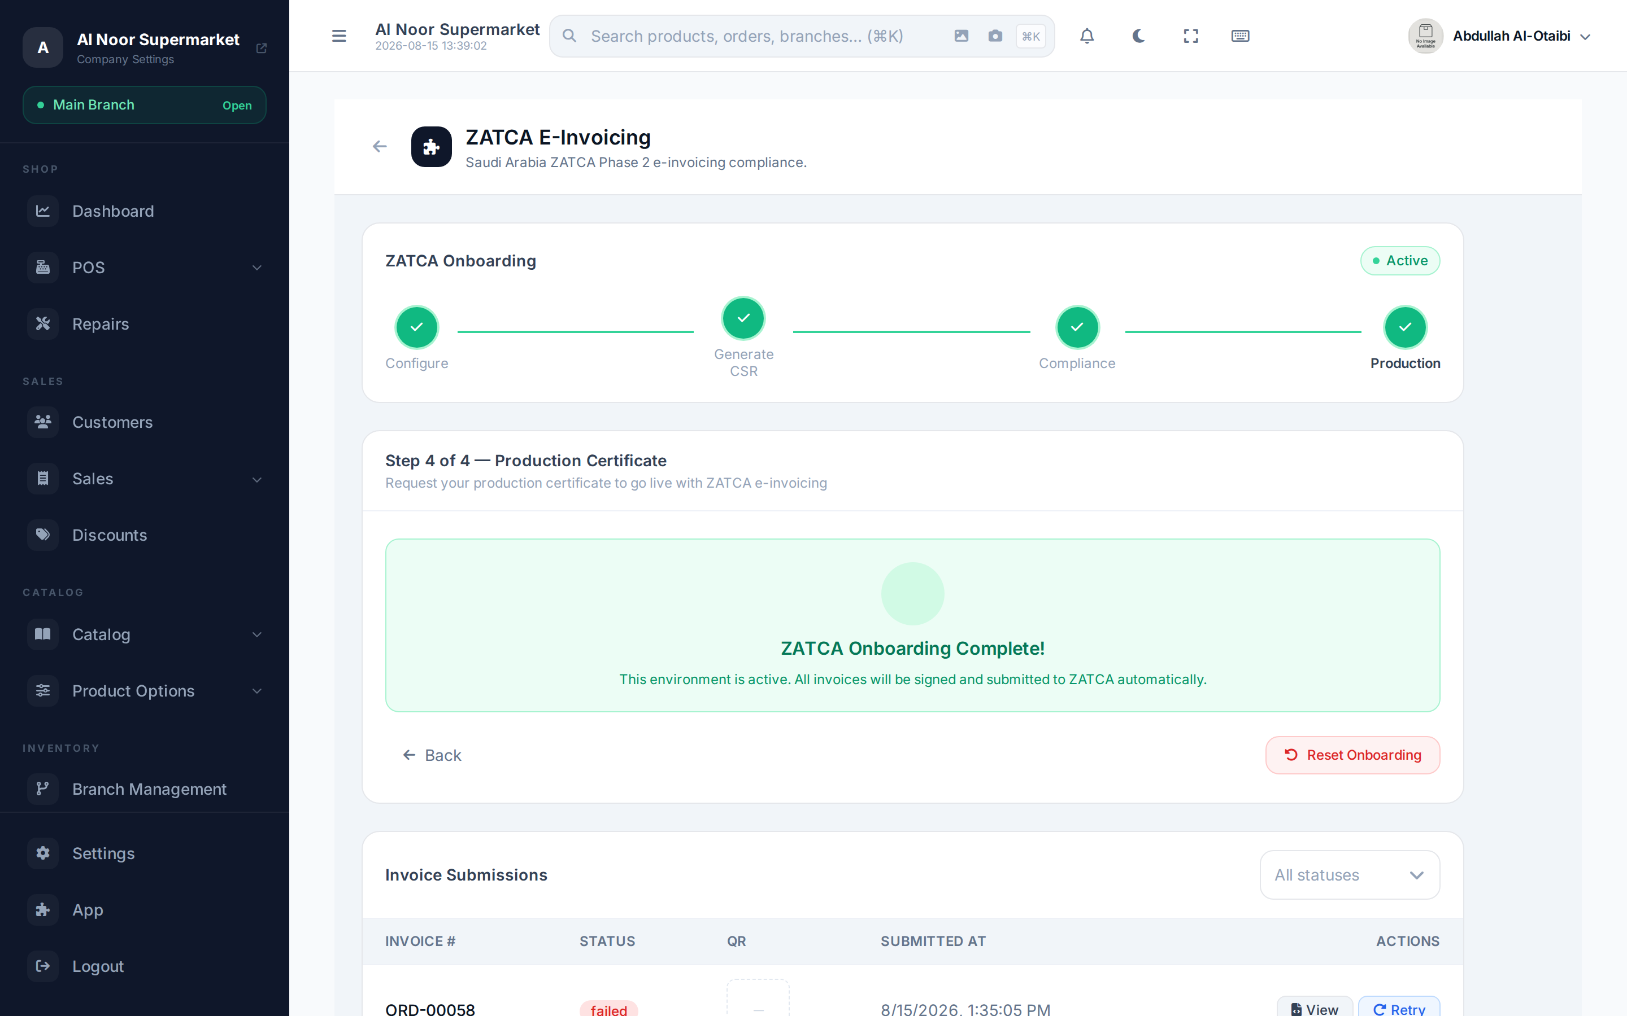Click the user avatar image
This screenshot has height=1016, width=1627.
tap(1425, 36)
